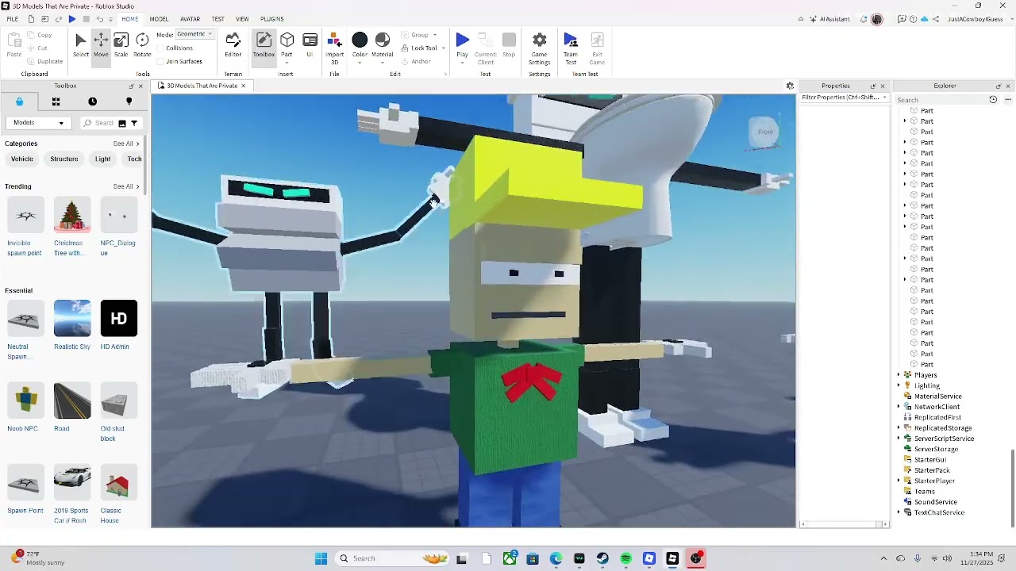Click See All next to Trending
Screen dimensions: 1016x571
125,186
